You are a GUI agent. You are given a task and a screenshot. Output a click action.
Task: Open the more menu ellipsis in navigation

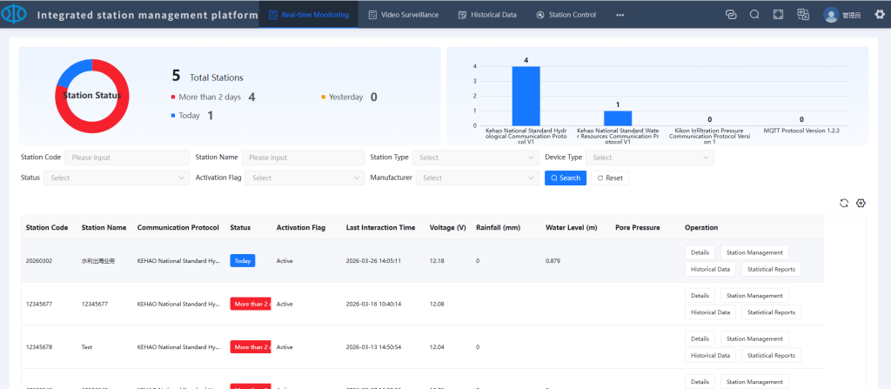620,15
